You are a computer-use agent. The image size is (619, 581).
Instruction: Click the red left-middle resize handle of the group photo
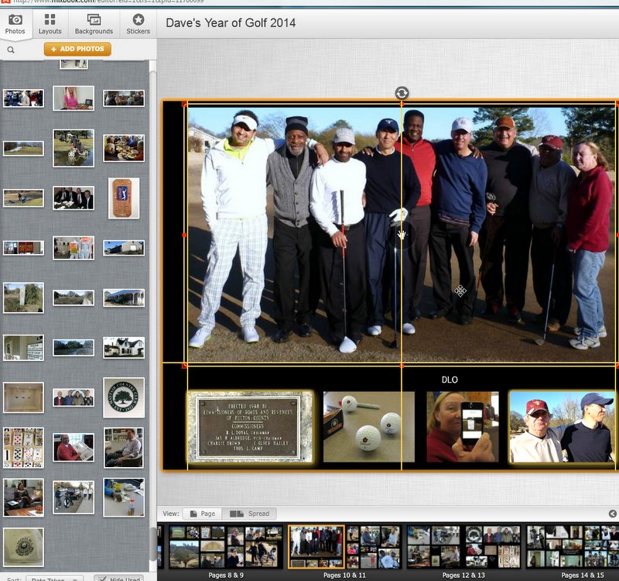[184, 235]
